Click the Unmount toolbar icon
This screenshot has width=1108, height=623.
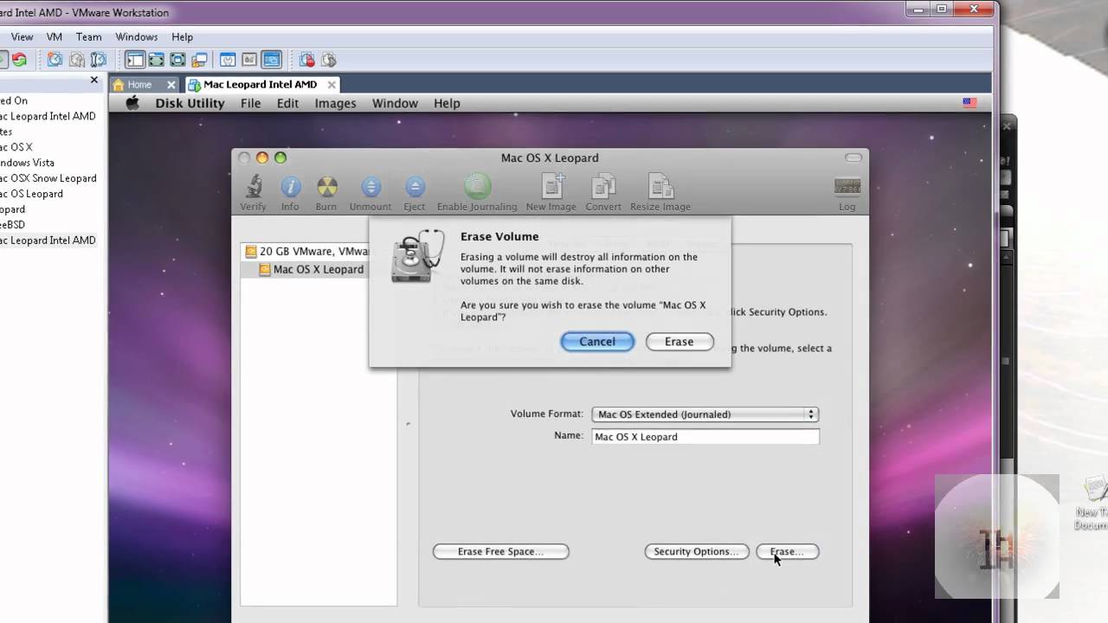click(370, 186)
